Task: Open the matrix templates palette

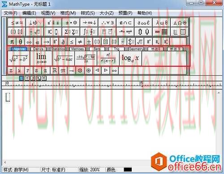Action: [x=162, y=32]
